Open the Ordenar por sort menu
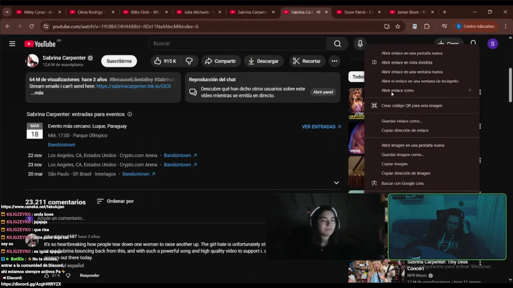Viewport: 513px width, 288px height. tap(115, 201)
